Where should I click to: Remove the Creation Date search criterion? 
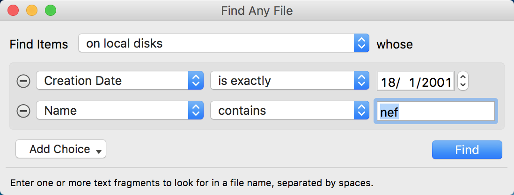pos(23,81)
